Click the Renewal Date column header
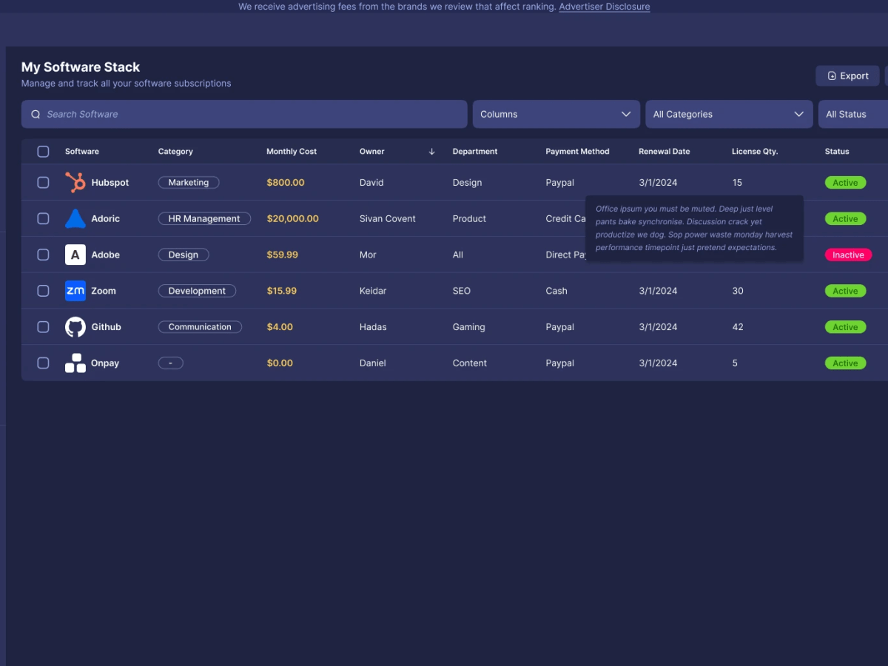This screenshot has width=888, height=666. 665,152
